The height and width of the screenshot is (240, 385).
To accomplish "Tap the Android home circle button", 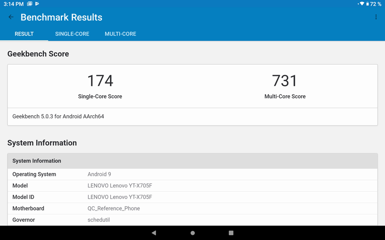I will 192,233.
